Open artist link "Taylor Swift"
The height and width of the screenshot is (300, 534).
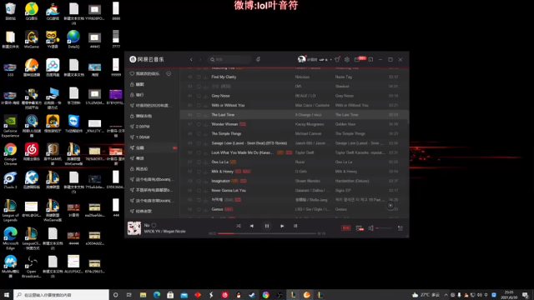pos(305,152)
